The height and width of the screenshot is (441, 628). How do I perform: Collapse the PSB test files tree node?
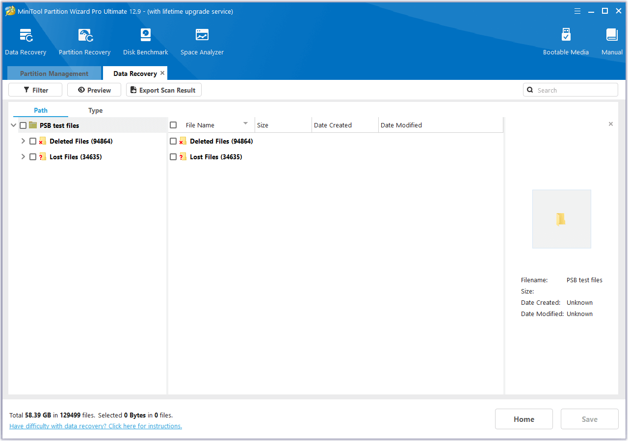(x=13, y=125)
